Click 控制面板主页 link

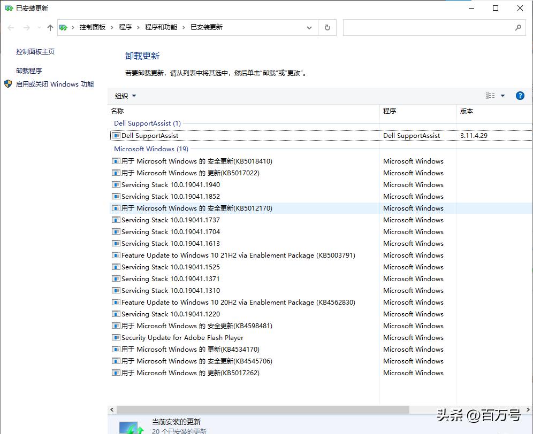[35, 51]
